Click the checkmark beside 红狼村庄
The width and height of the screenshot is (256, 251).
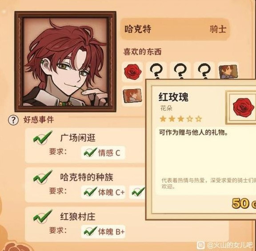(43, 216)
